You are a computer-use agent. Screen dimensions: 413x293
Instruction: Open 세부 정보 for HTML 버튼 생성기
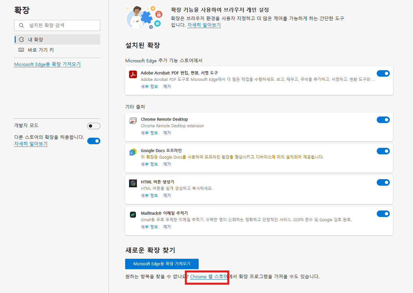149,195
